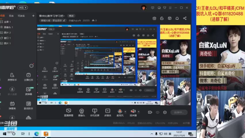This screenshot has height=138, width=245.
Task: Edit the 穿越火线 · 职业选手 category pencil
Action: tap(64, 21)
